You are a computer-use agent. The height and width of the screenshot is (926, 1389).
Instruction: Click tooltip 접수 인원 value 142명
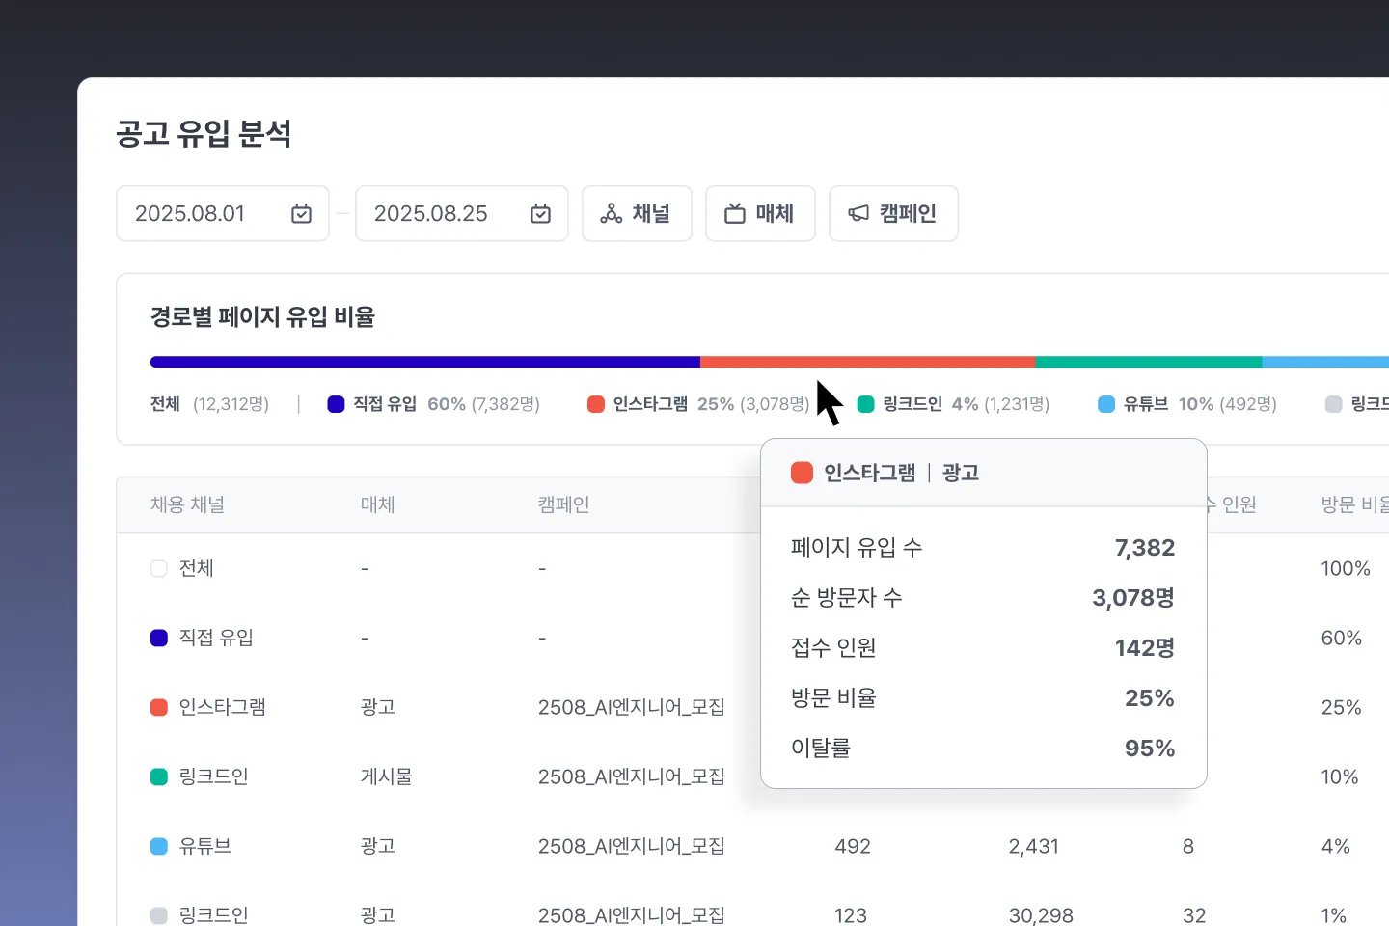tap(1145, 648)
